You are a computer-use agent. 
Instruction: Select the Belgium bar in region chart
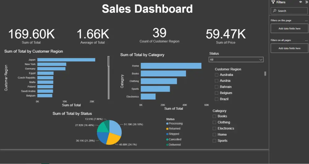click(x=45, y=96)
